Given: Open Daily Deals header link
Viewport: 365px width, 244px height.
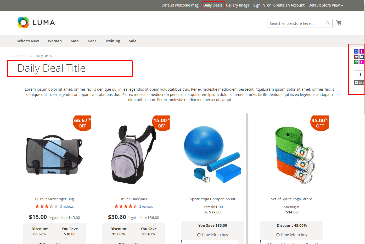Looking at the screenshot, I should pos(213,5).
